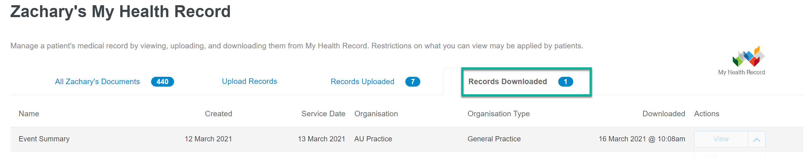
Task: Open the All Zachary's Documents tab
Action: click(x=97, y=82)
